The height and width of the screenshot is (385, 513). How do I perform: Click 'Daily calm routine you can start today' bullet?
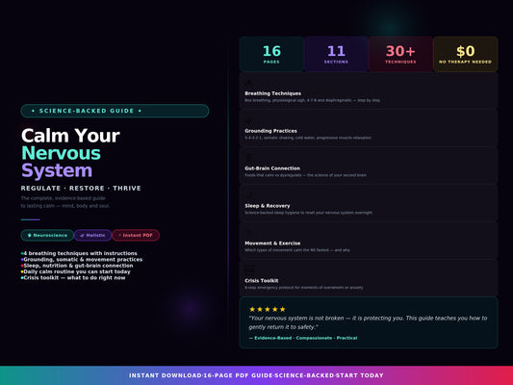click(x=77, y=271)
